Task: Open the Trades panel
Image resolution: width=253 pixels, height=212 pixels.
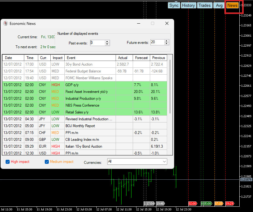Action: point(205,5)
